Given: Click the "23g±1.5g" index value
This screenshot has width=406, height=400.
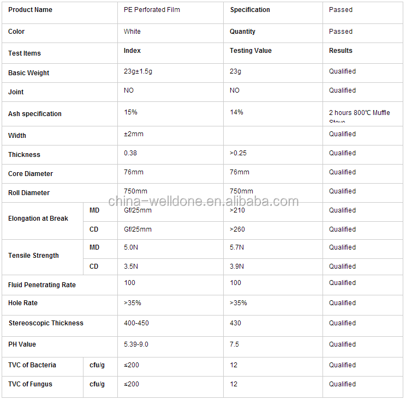Looking at the screenshot, I should (138, 71).
